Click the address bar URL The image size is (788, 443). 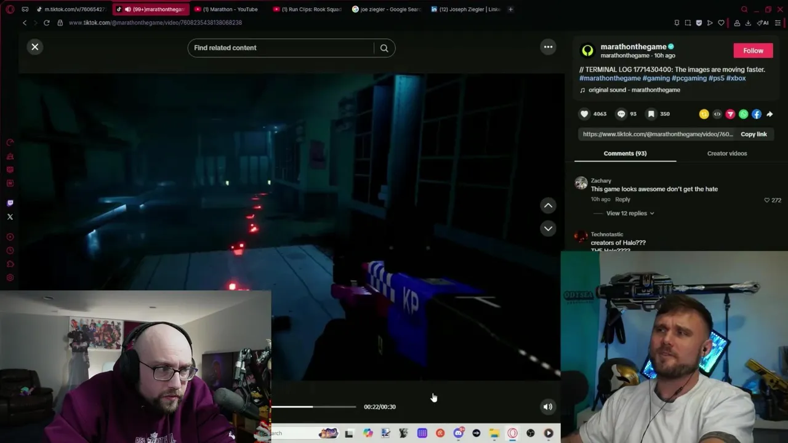coord(155,23)
